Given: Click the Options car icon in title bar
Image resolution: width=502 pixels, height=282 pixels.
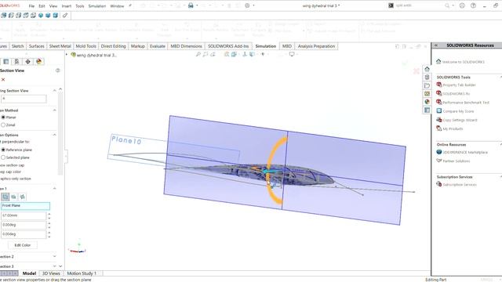Looking at the screenshot, I should point(191,5).
